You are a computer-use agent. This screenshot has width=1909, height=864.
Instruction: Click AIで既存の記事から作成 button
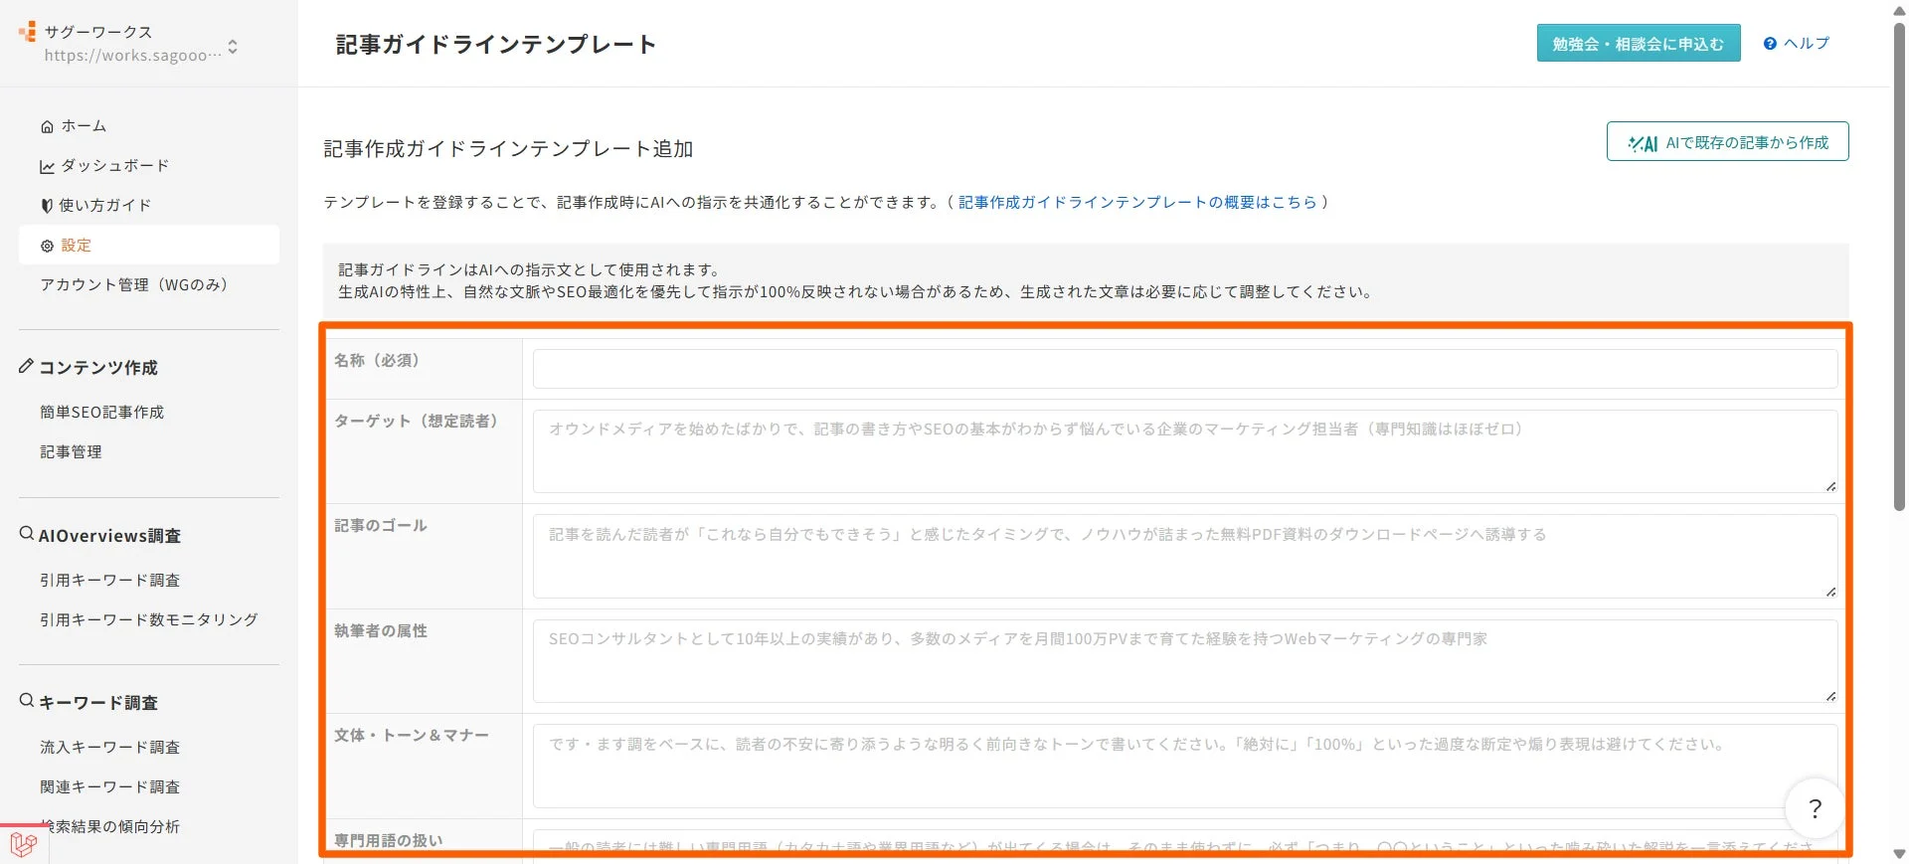point(1727,142)
